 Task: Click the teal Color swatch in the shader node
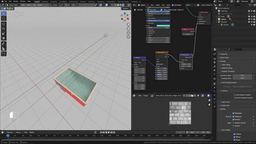coord(163,26)
